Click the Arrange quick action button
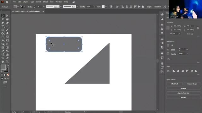 coord(183,89)
